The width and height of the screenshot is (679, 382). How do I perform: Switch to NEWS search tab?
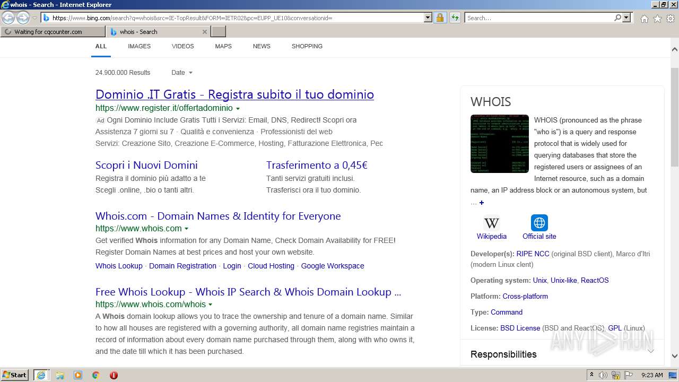click(x=262, y=46)
